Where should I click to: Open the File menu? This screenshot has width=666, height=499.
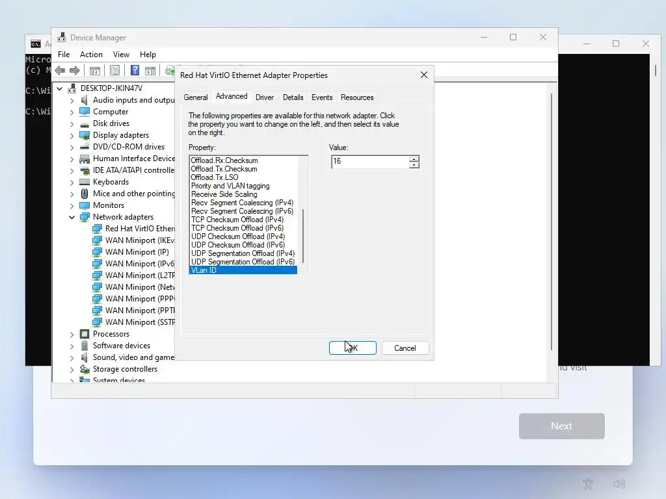(x=64, y=55)
